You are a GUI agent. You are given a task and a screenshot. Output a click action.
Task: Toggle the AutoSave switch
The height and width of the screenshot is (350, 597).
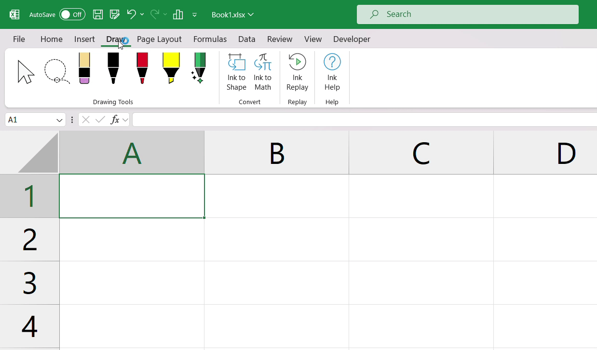tap(72, 14)
